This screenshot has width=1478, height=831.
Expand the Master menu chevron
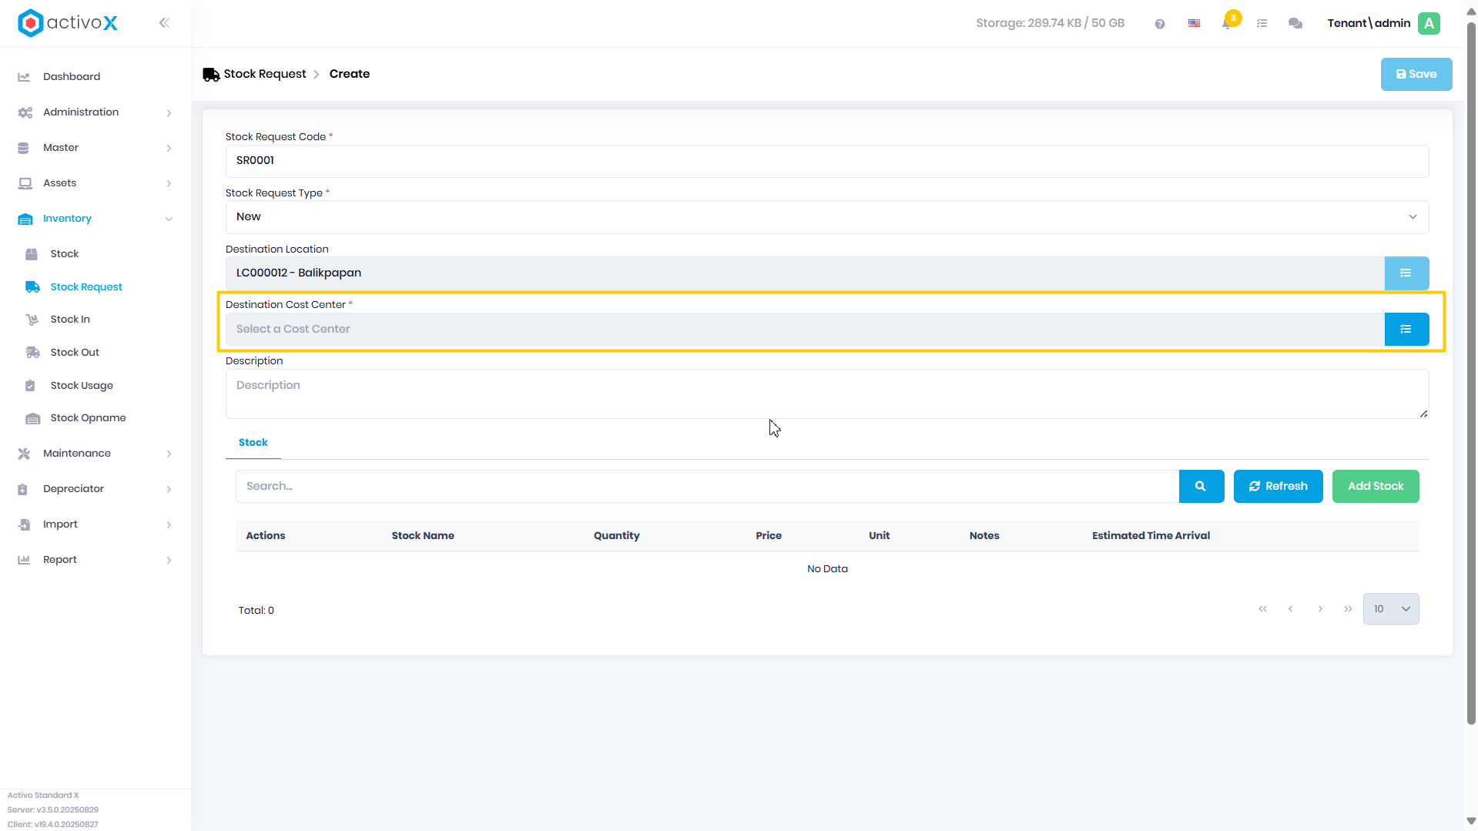pyautogui.click(x=169, y=149)
